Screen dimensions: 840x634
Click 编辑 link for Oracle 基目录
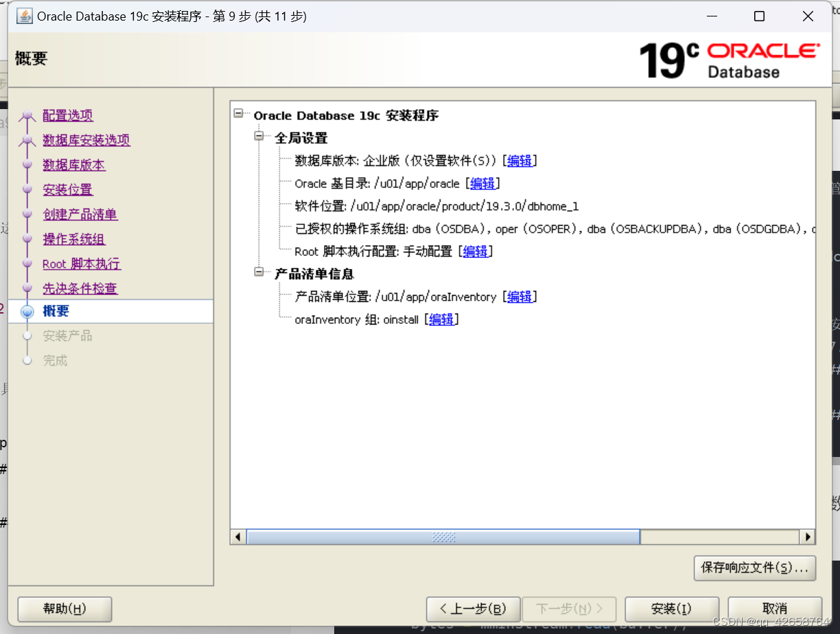pyautogui.click(x=482, y=183)
